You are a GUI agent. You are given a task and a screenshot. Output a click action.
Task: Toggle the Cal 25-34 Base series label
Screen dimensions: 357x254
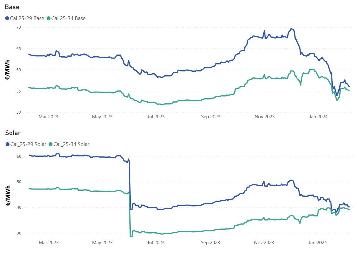(68, 19)
